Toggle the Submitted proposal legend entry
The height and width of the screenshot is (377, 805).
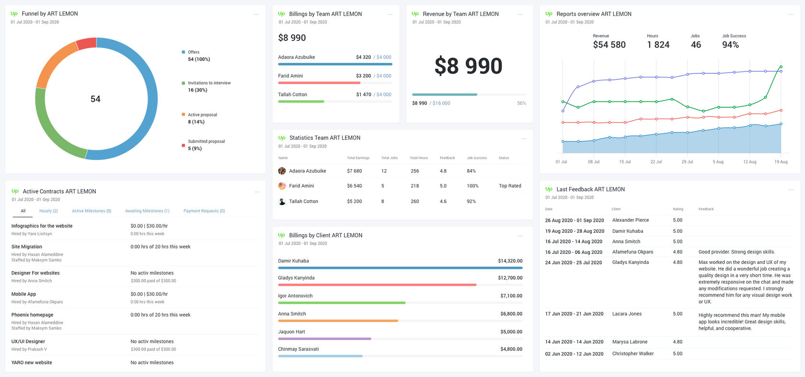point(206,142)
